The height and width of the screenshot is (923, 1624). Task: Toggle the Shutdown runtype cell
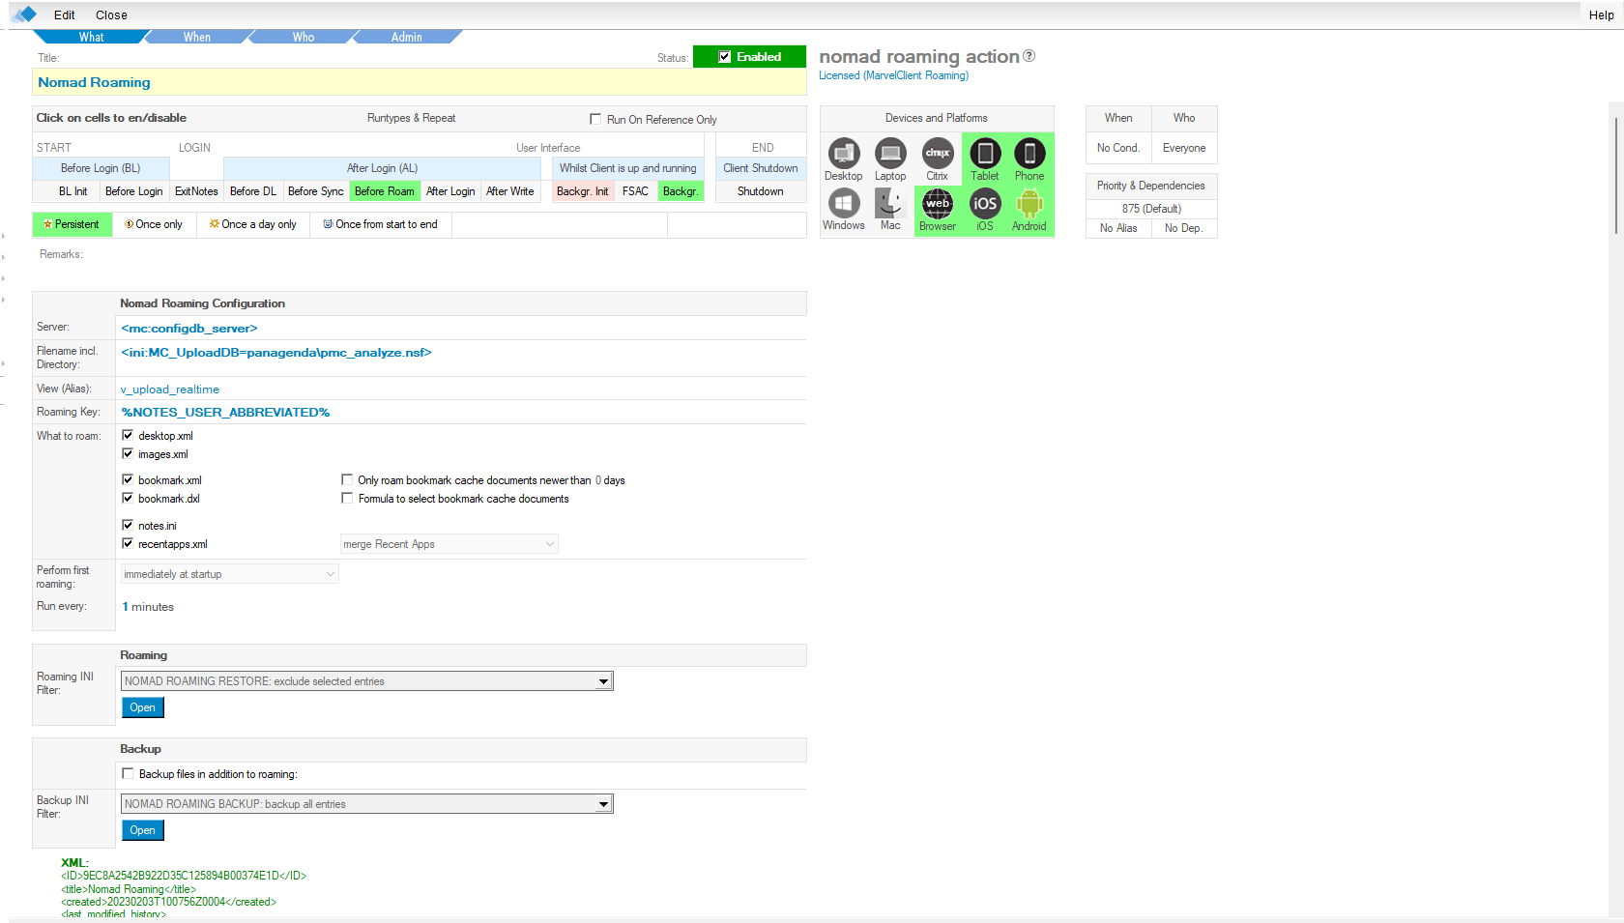pos(761,191)
